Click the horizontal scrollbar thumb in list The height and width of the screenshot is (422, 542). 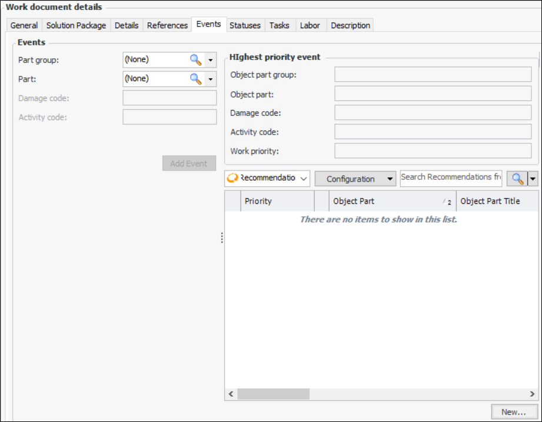273,394
